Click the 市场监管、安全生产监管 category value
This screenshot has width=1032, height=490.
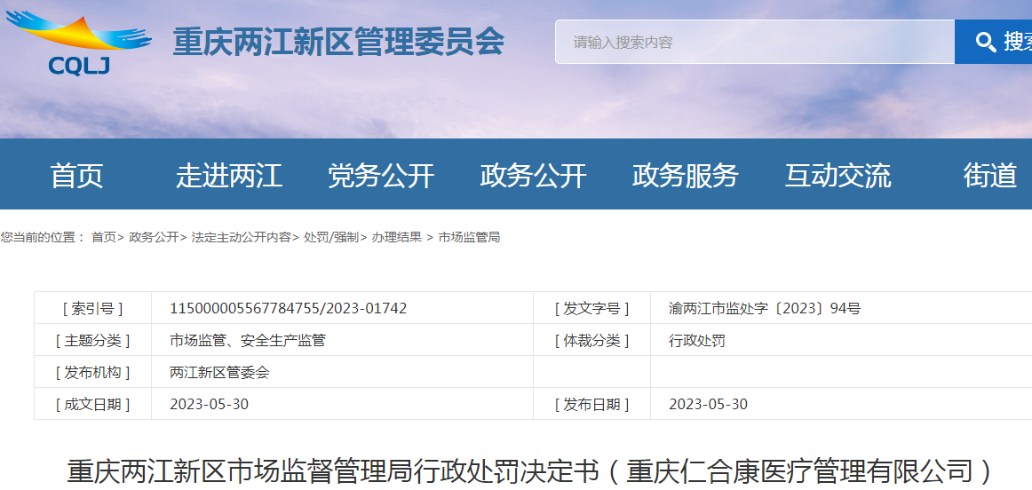[248, 340]
